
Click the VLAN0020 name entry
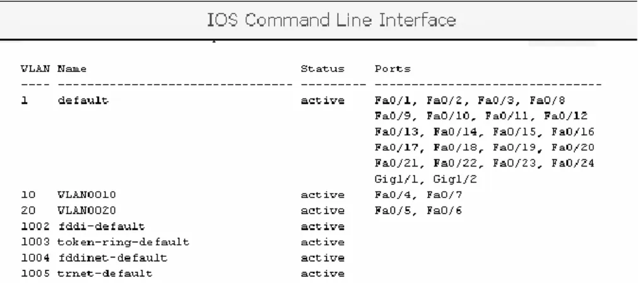(x=86, y=210)
